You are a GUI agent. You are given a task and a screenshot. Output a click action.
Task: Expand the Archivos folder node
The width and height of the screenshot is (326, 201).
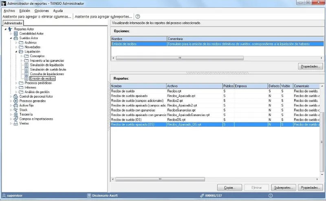[16, 43]
